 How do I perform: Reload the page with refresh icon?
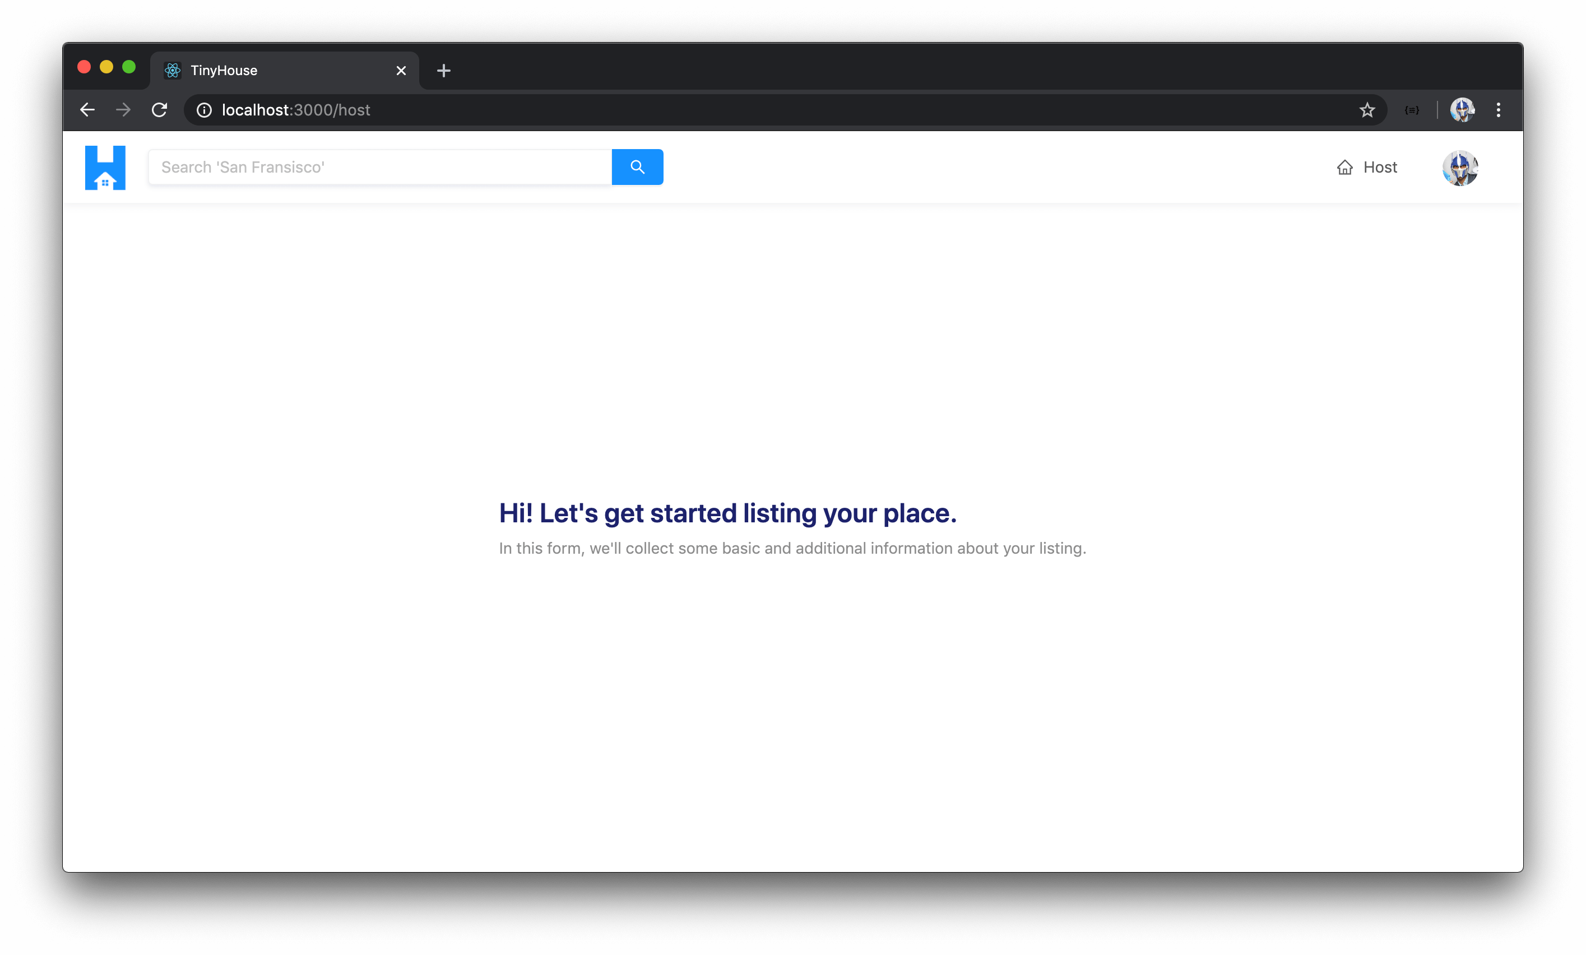tap(160, 110)
